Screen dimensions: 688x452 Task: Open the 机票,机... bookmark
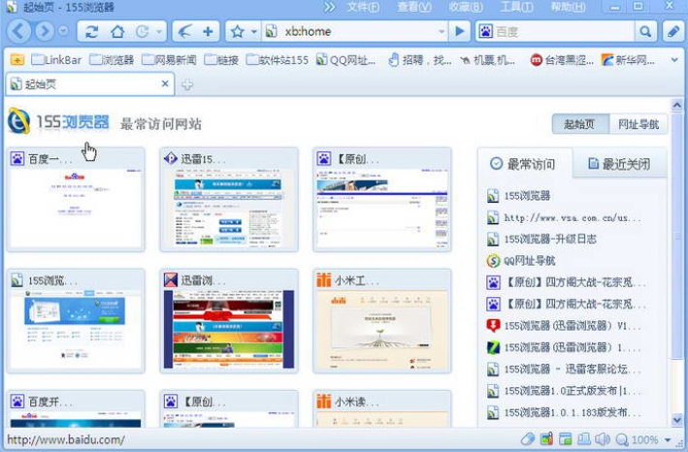pyautogui.click(x=487, y=59)
